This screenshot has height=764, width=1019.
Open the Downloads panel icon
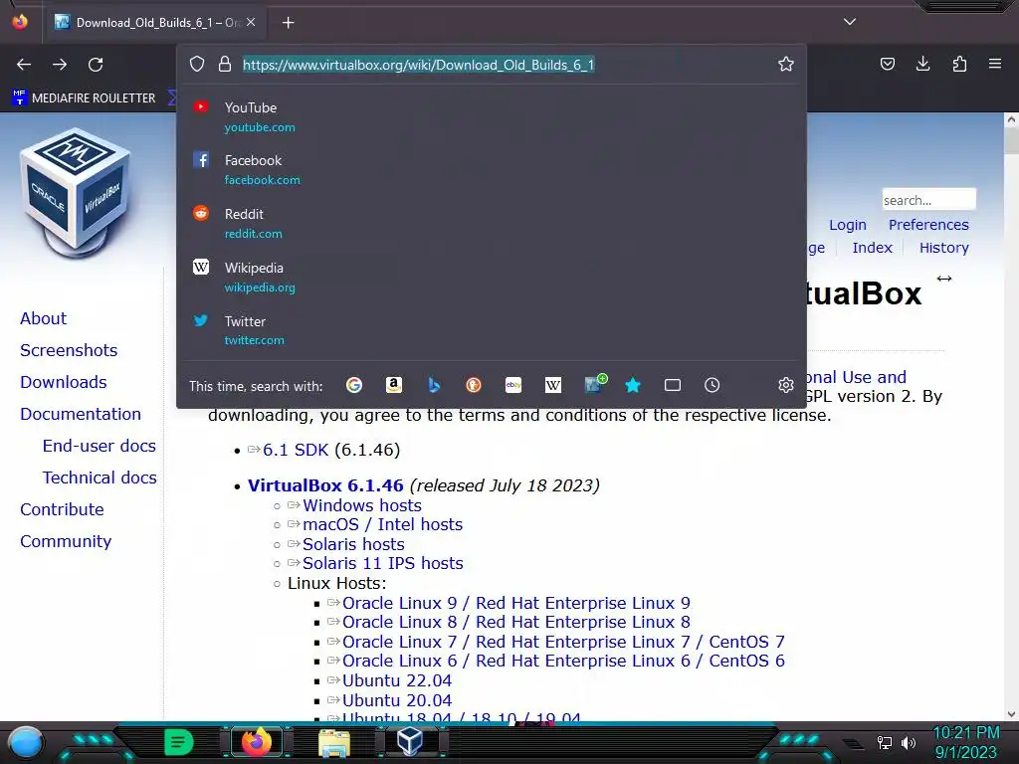922,64
